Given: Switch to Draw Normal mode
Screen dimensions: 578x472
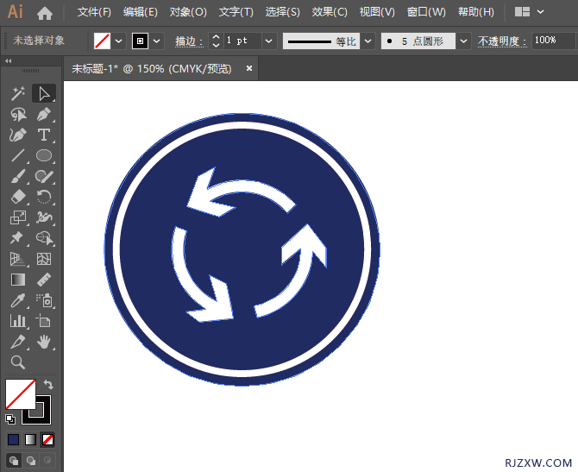Looking at the screenshot, I should pos(14,460).
